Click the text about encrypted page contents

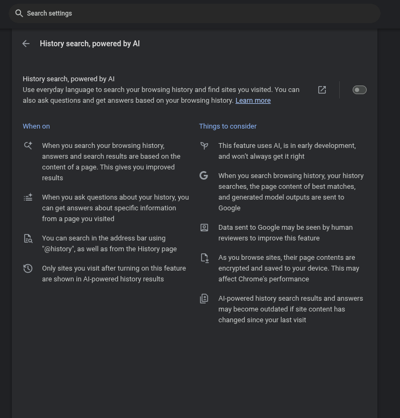pos(289,268)
